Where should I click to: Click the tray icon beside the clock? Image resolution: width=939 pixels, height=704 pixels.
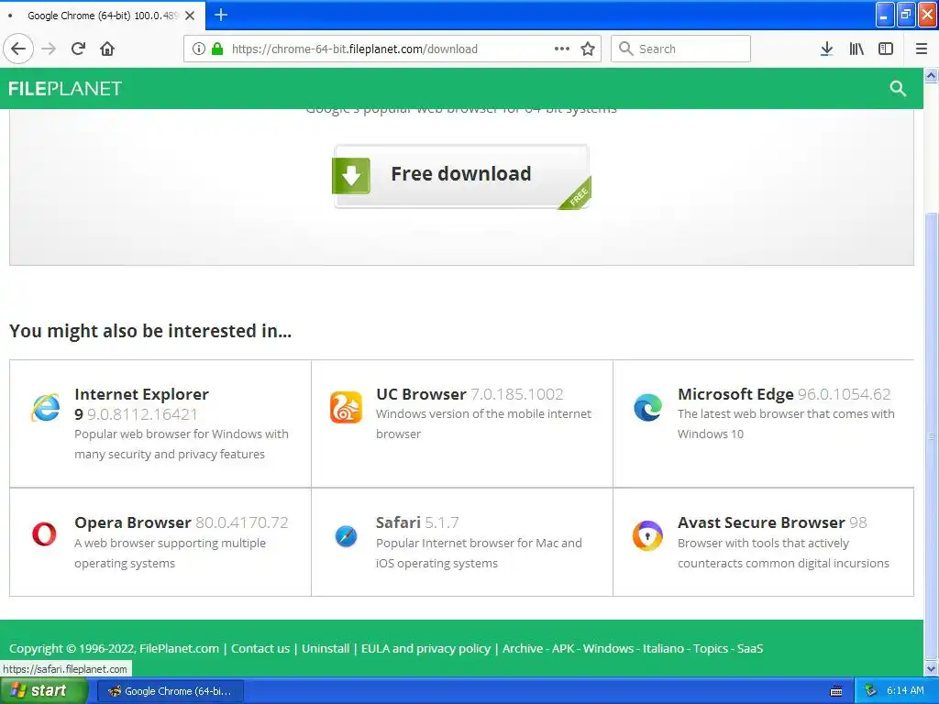click(x=871, y=691)
